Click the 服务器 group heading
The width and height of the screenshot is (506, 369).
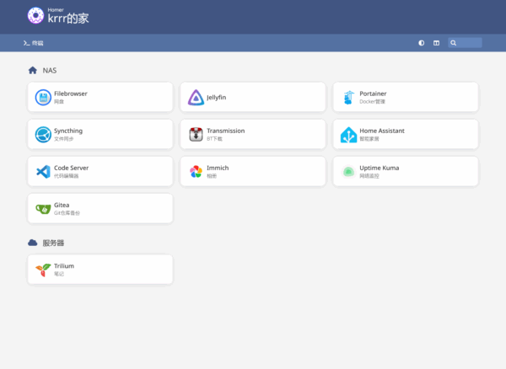pos(53,243)
